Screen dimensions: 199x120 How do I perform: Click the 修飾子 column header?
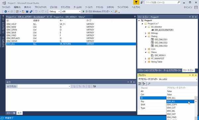(x=45, y=20)
